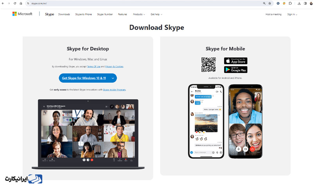This screenshot has width=313, height=187.
Task: Expand the Get help dropdown
Action: click(156, 15)
